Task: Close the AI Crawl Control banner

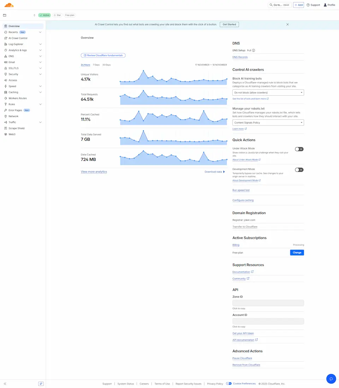Action: click(287, 24)
